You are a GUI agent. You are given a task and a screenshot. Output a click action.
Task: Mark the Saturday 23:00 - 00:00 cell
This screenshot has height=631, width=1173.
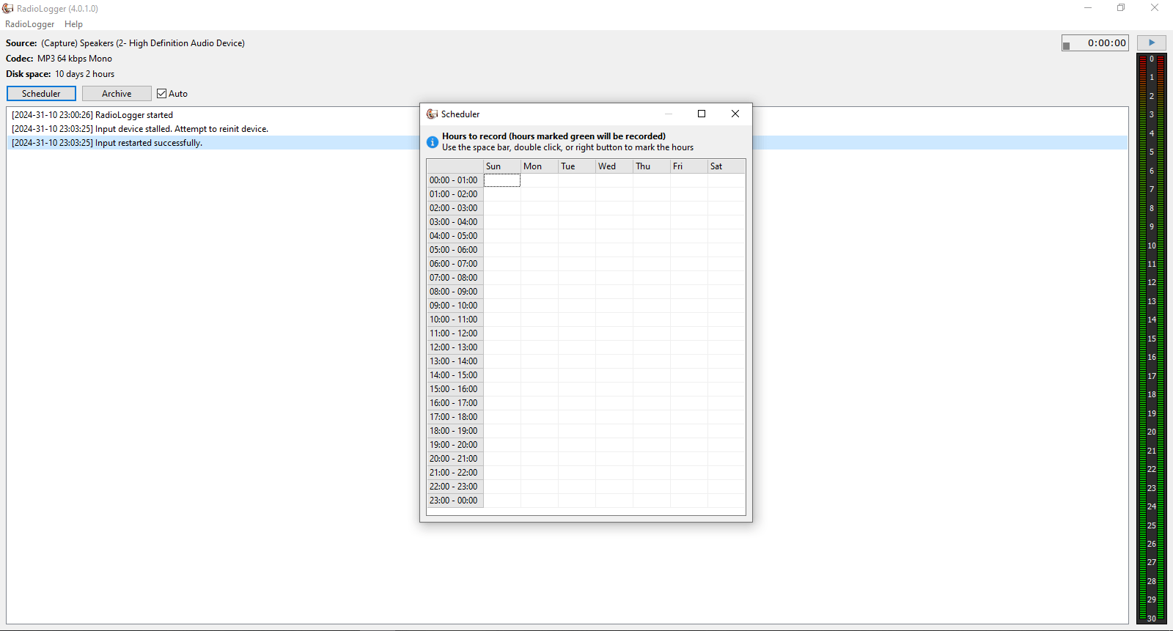pyautogui.click(x=727, y=501)
